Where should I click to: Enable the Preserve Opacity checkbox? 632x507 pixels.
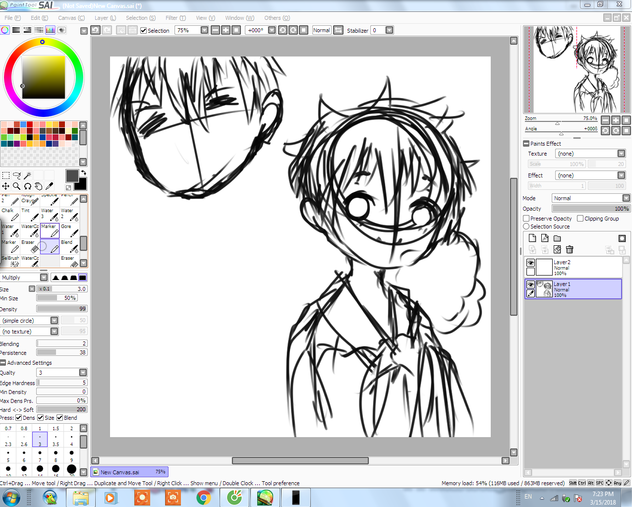[526, 219]
